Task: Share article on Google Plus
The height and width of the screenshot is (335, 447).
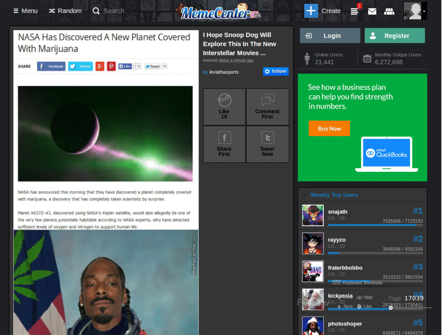Action: (x=100, y=66)
